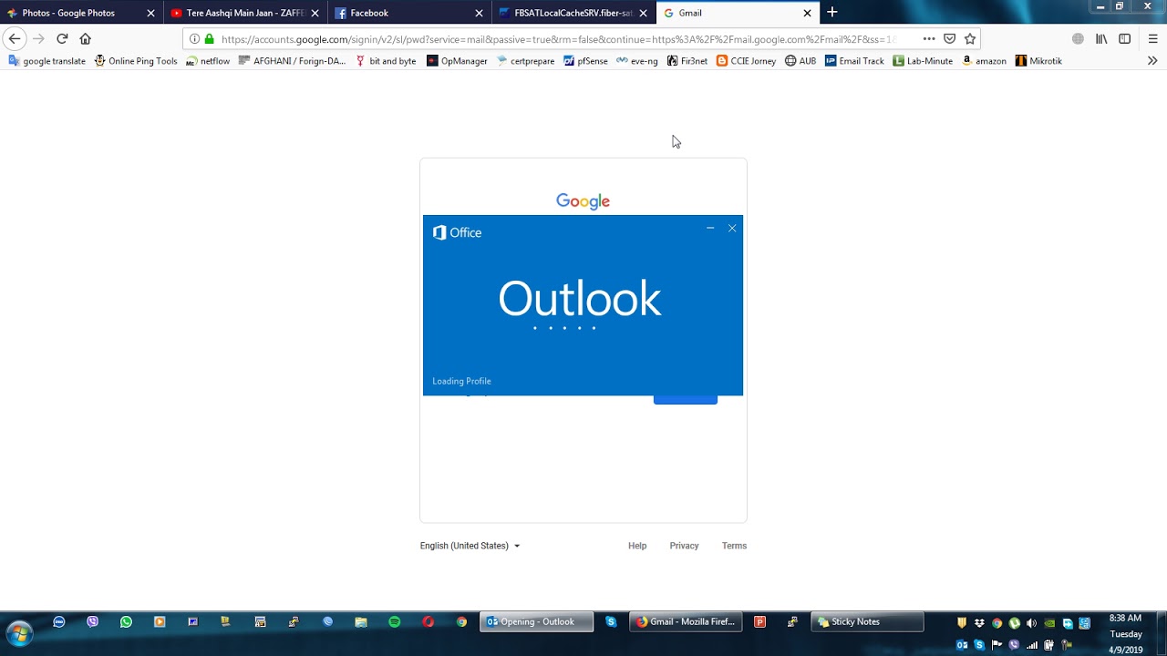Open the Help link
The width and height of the screenshot is (1167, 656).
click(637, 546)
